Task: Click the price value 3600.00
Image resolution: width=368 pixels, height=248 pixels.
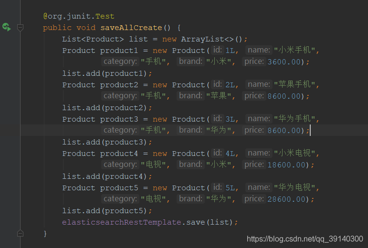Action: (284, 62)
